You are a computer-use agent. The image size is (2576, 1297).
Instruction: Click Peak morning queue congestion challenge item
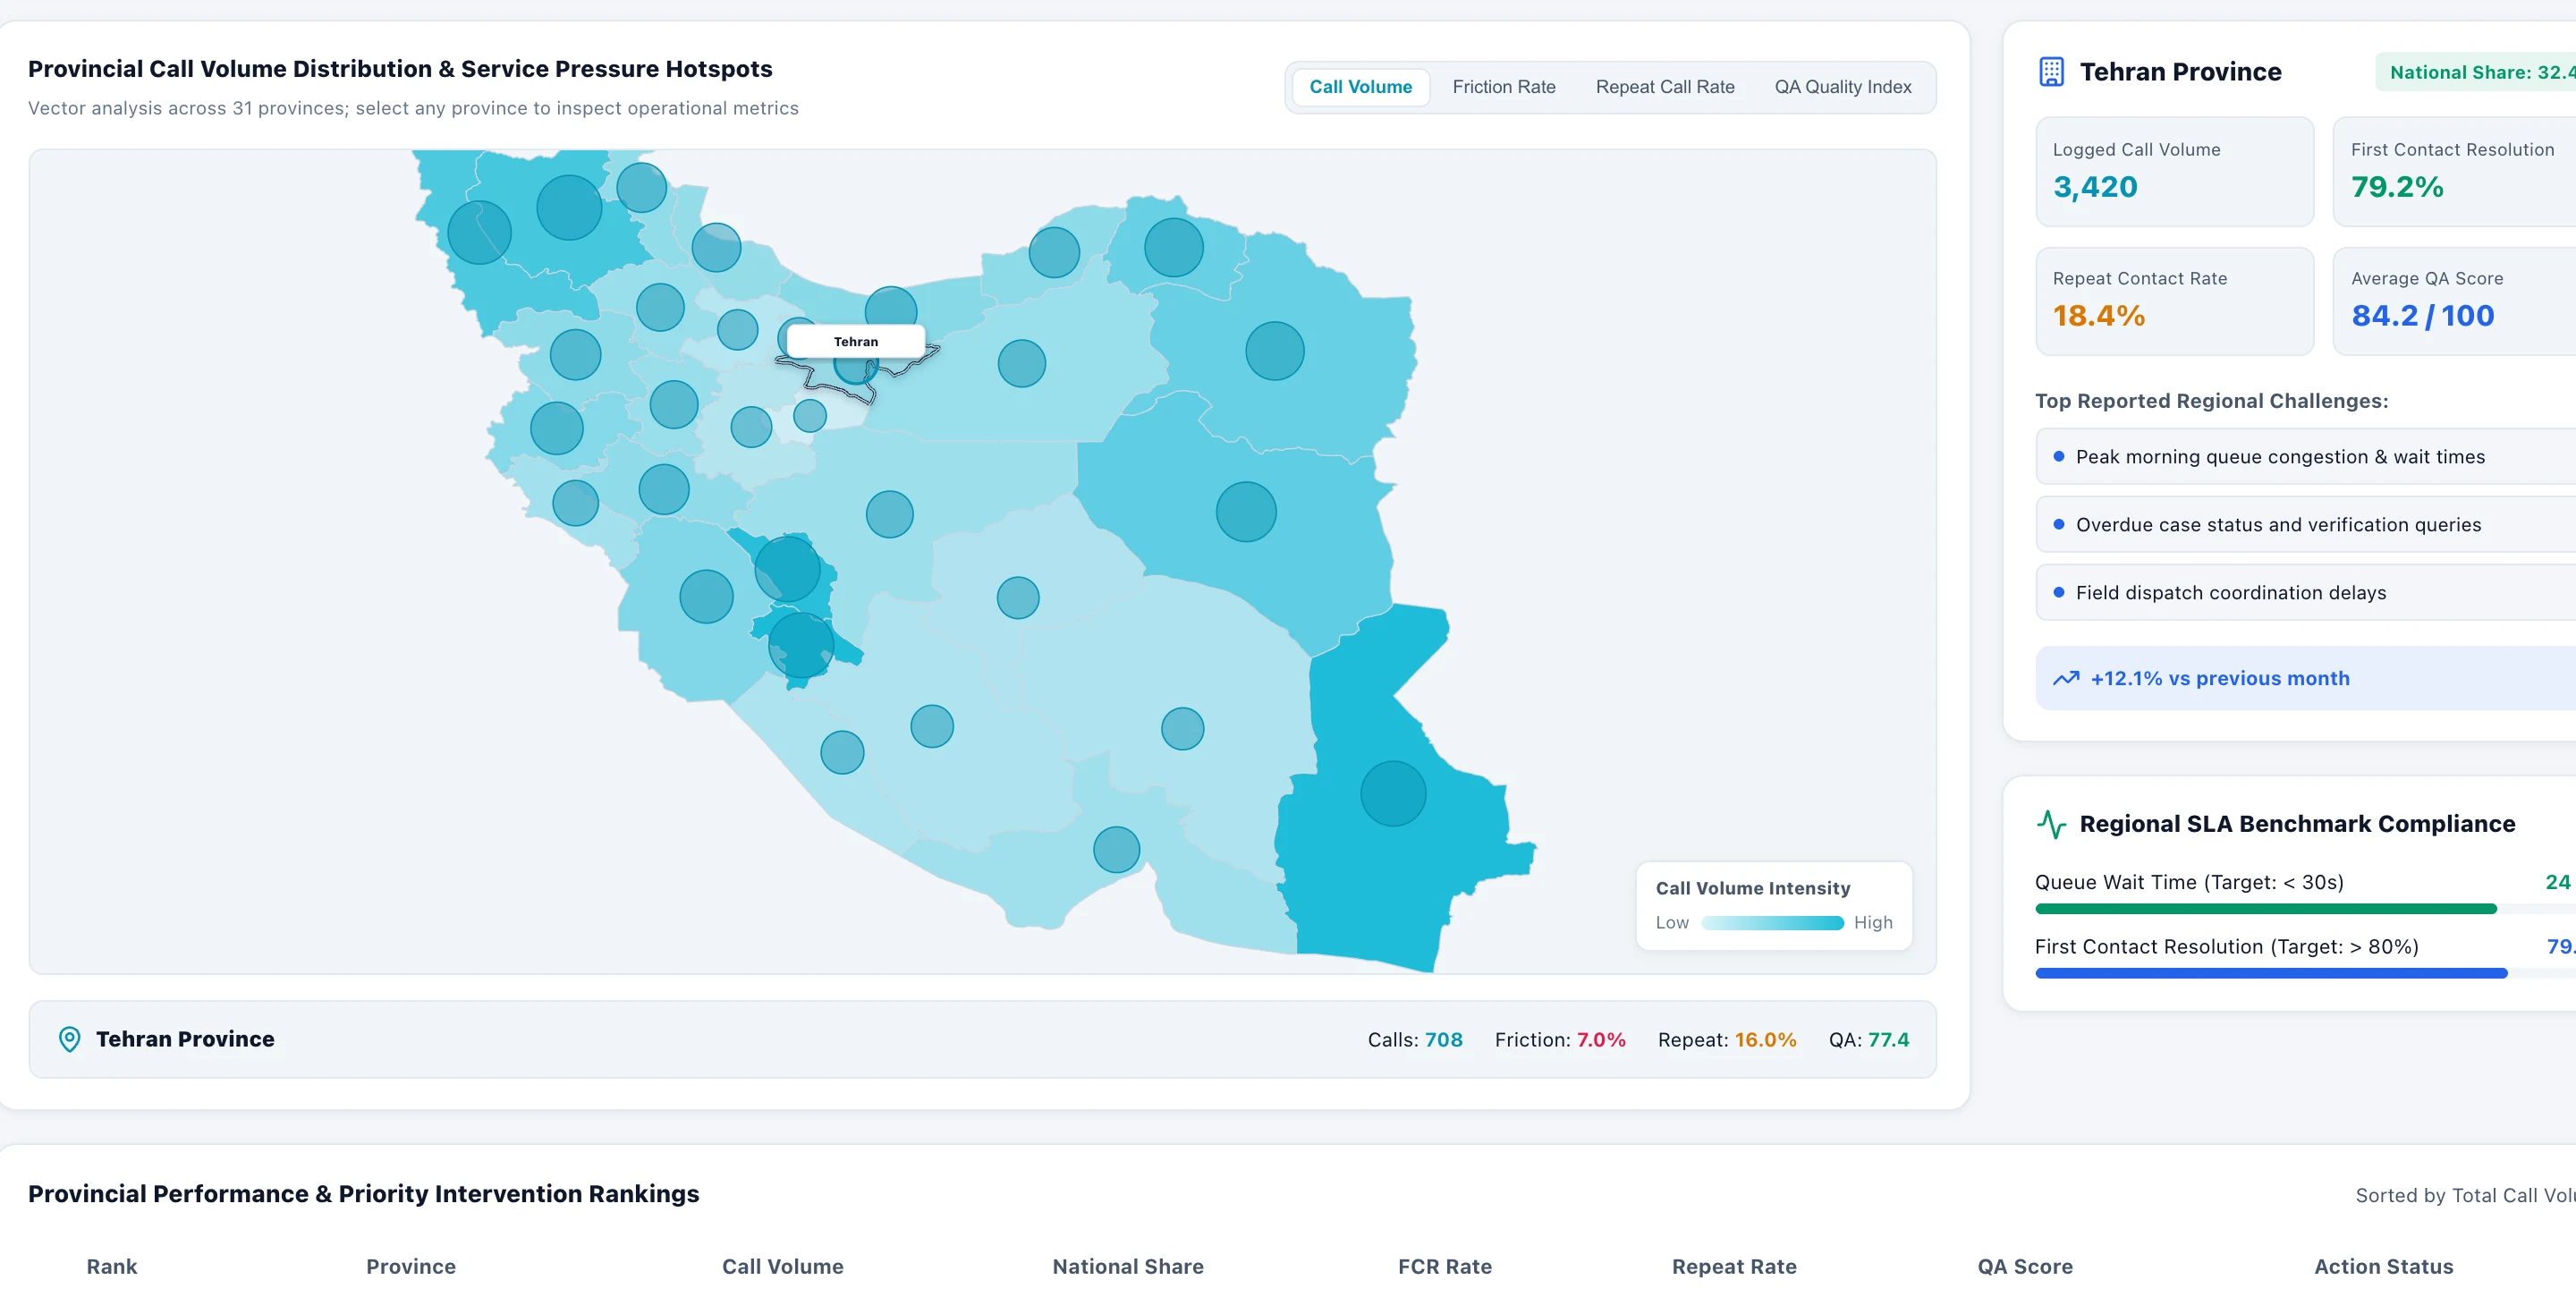pos(2305,456)
